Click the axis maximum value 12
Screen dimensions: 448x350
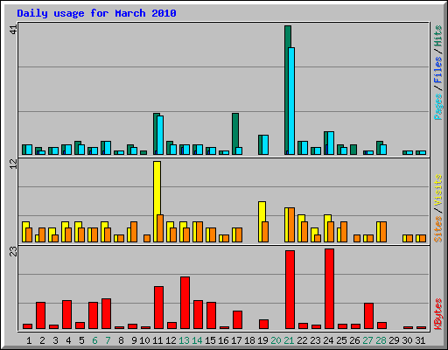(x=14, y=164)
